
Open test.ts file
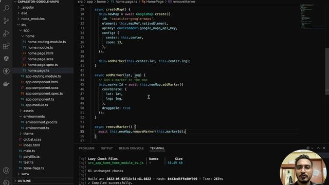point(28,162)
